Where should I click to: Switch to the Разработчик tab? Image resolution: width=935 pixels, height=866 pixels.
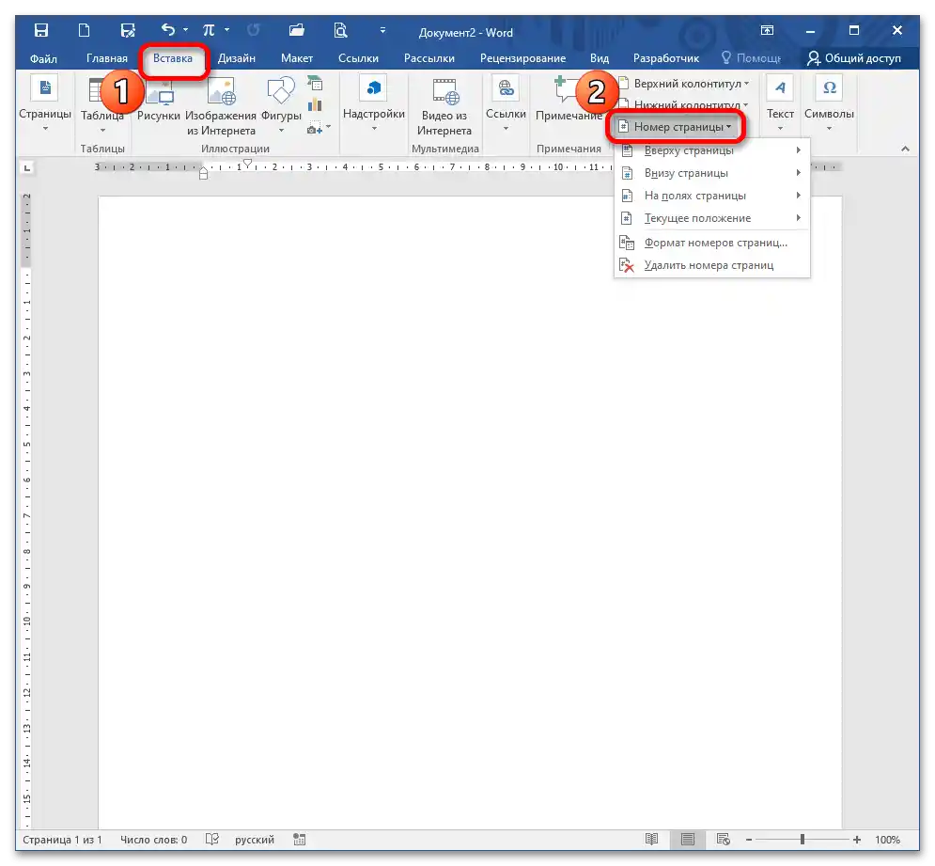(666, 58)
